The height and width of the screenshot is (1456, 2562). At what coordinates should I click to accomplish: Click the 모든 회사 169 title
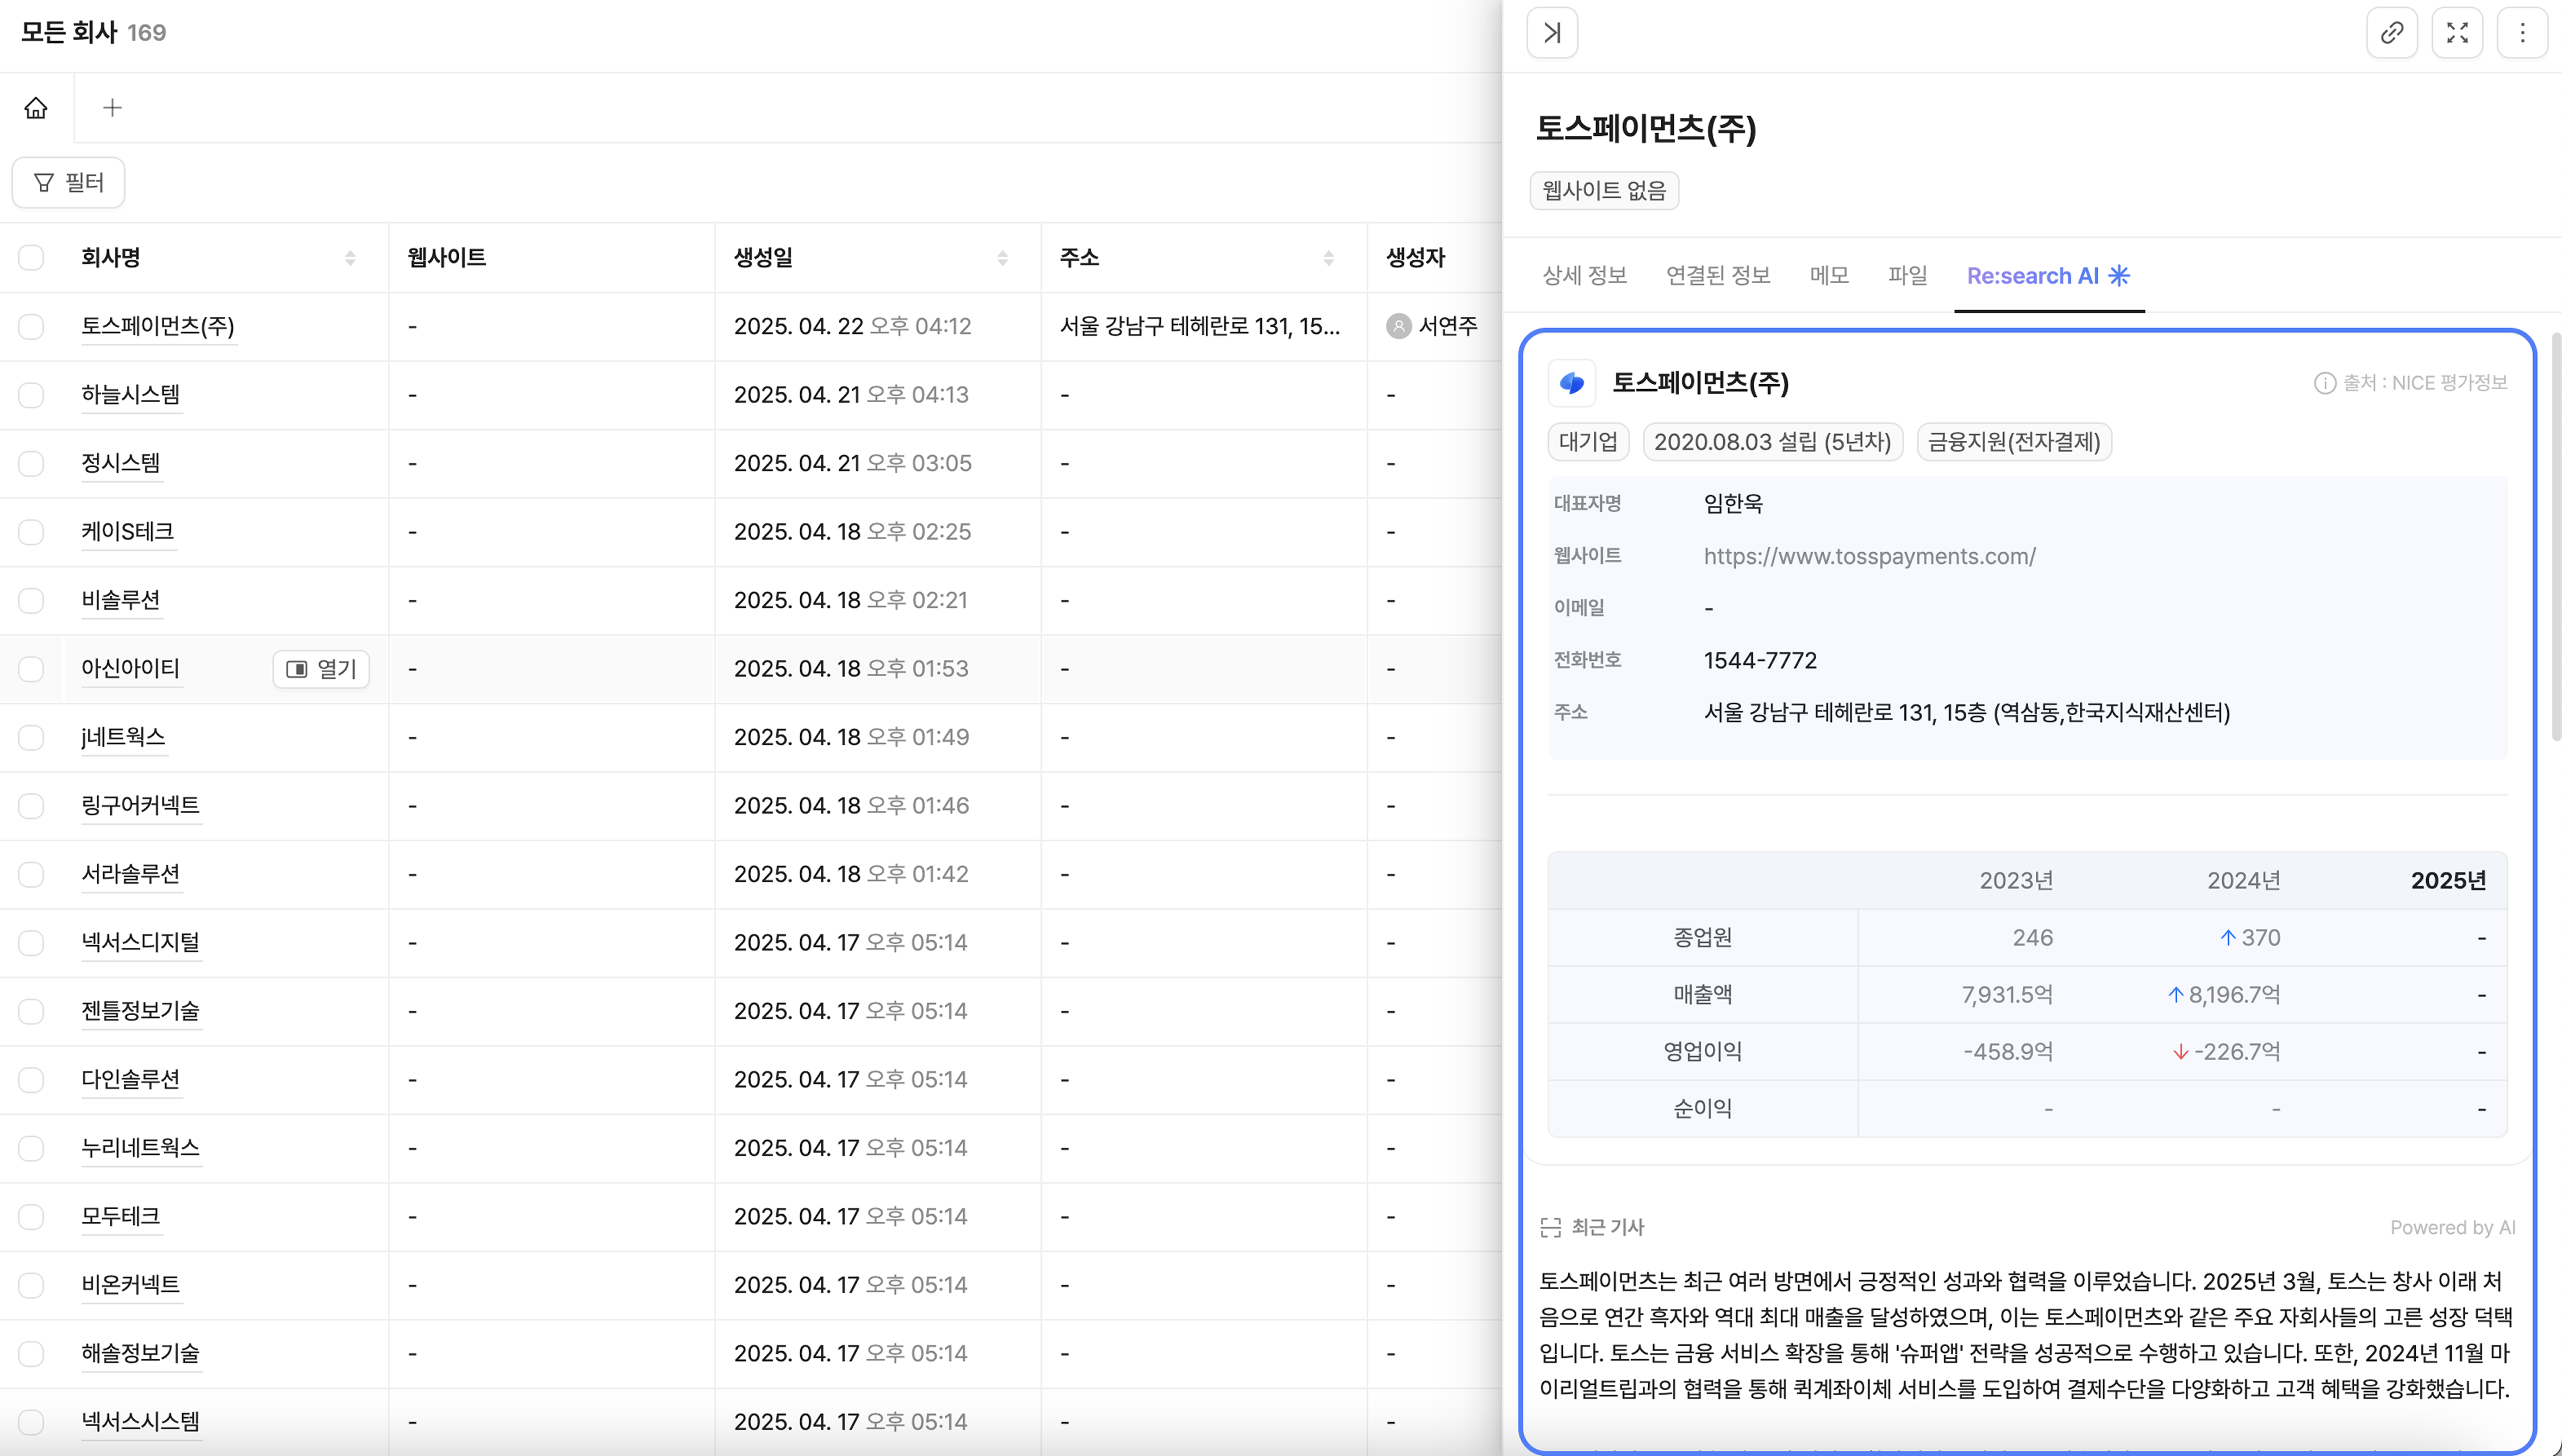(x=93, y=32)
